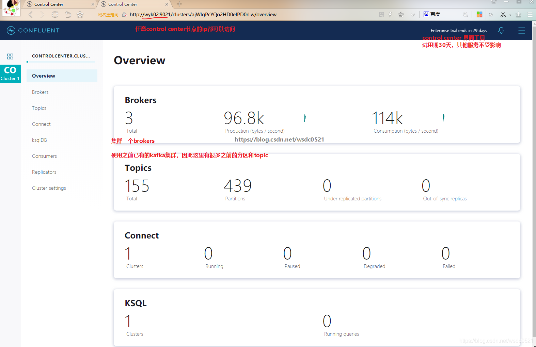536x347 pixels.
Task: Click the browser skin shirt icon
Action: (x=494, y=2)
